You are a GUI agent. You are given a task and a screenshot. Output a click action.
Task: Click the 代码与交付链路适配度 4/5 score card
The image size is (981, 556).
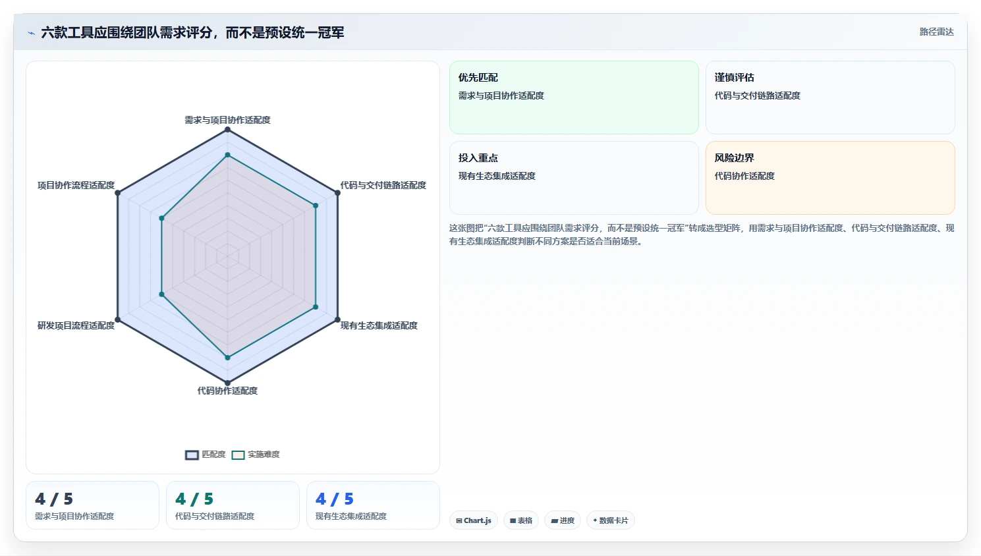pos(233,505)
